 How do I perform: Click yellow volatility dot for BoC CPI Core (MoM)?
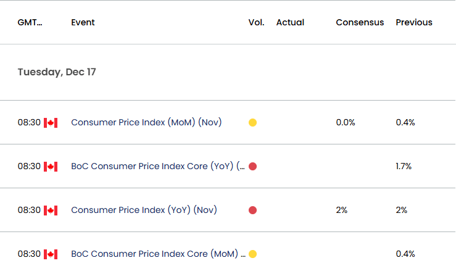[253, 254]
